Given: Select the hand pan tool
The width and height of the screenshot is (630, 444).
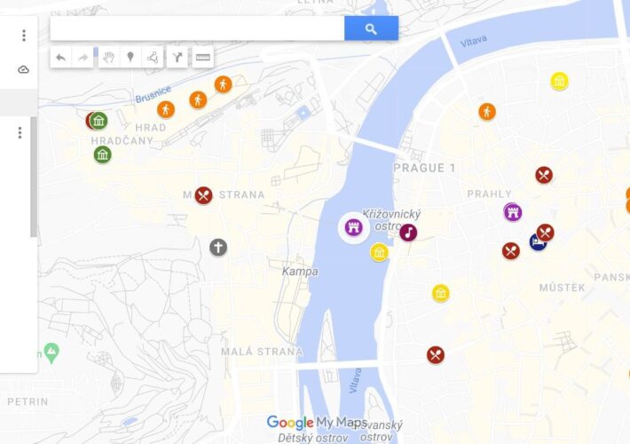Looking at the screenshot, I should tap(109, 58).
